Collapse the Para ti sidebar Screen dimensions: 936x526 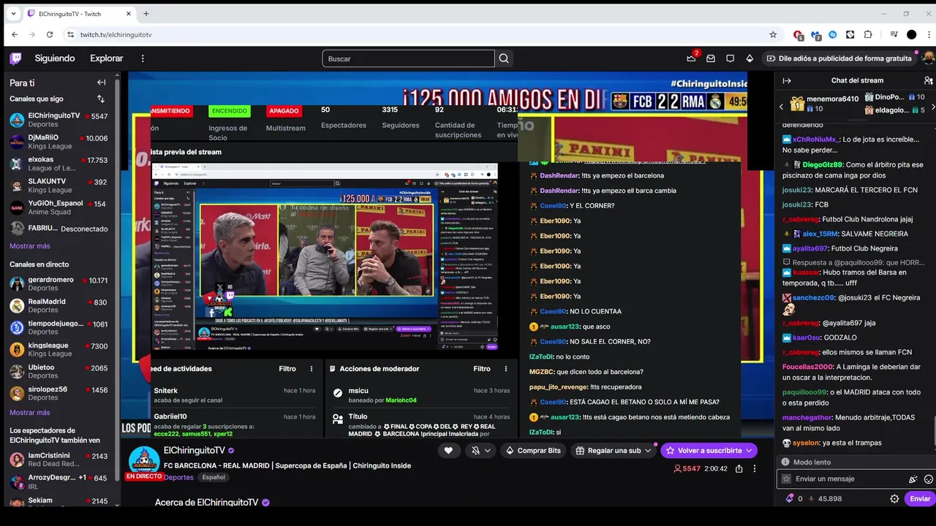(102, 83)
